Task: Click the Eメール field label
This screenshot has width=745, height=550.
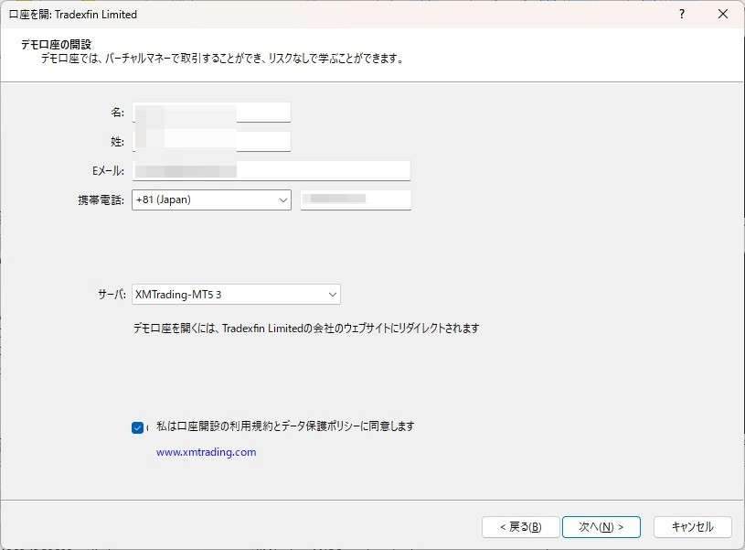Action: (109, 171)
